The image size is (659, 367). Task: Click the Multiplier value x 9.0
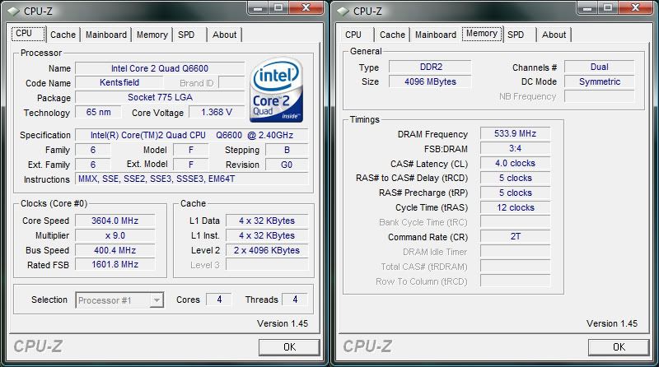[x=115, y=235]
